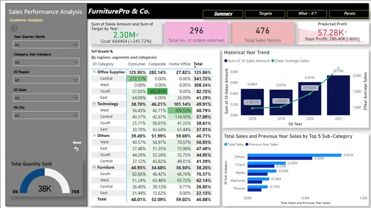Collapse the Technology category row
This screenshot has width=371, height=208.
[94, 104]
